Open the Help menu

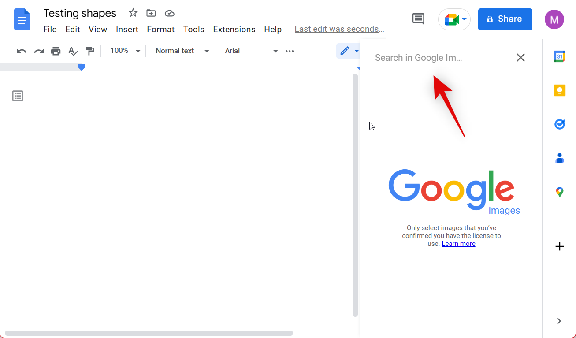click(273, 30)
